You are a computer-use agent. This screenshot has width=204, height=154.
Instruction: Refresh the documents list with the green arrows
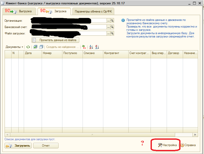click(28, 47)
